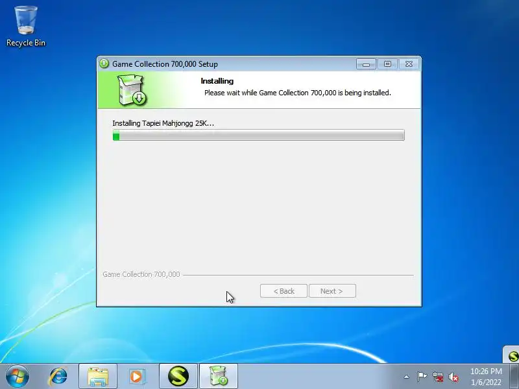This screenshot has width=519, height=389.
Task: Click the network status tray icon
Action: [x=438, y=377]
